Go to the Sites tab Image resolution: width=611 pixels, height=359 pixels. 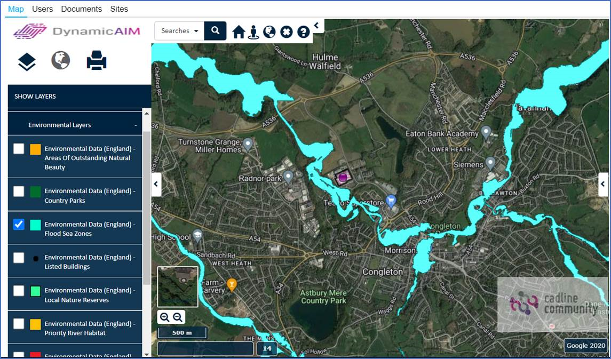click(x=119, y=9)
